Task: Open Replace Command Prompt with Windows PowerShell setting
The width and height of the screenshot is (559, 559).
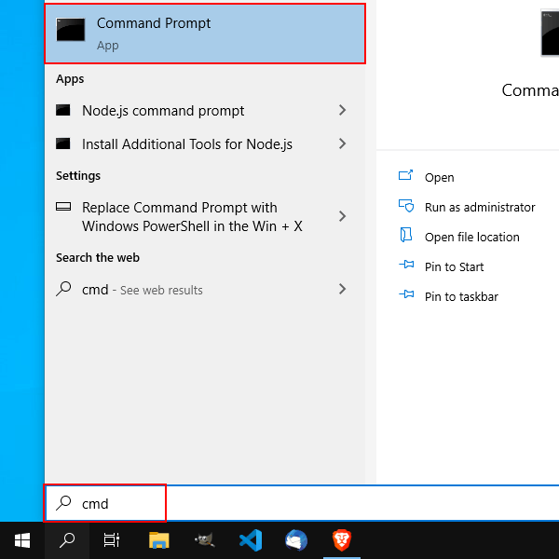Action: pyautogui.click(x=205, y=217)
